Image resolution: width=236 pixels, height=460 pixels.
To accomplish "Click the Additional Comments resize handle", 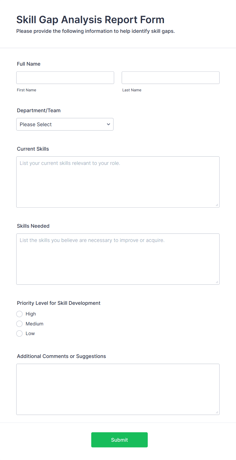I will click(x=217, y=412).
